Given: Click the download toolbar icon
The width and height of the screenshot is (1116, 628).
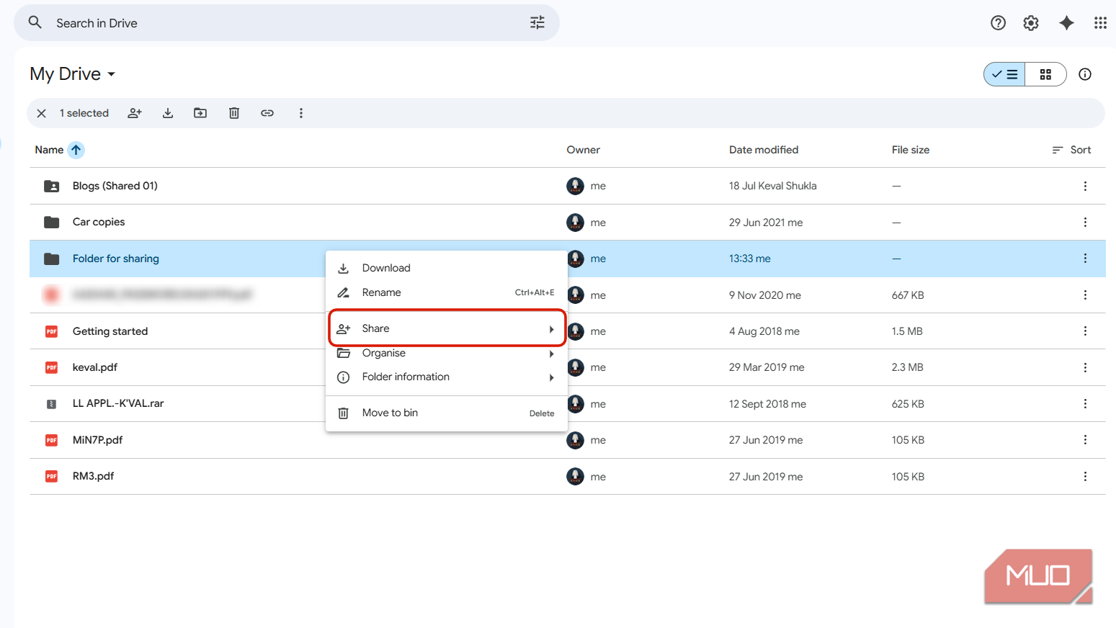Looking at the screenshot, I should (x=168, y=113).
